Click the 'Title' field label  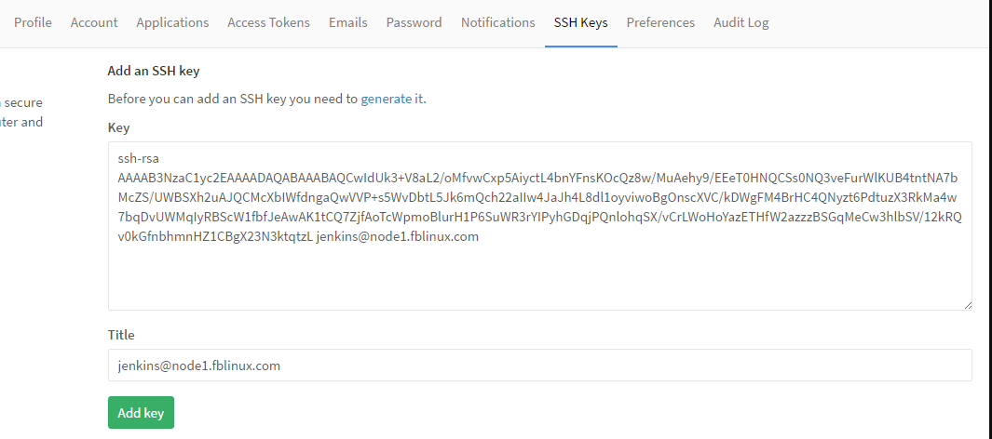click(121, 335)
